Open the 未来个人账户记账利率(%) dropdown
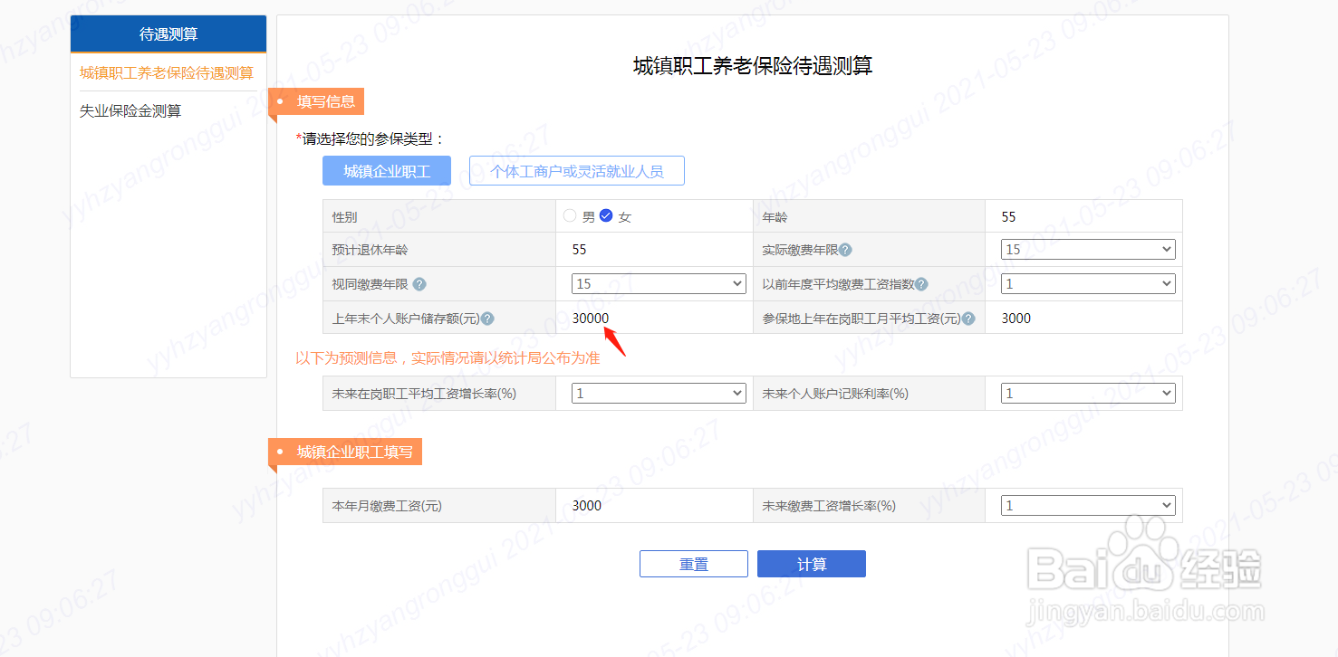This screenshot has width=1338, height=657. click(1088, 394)
